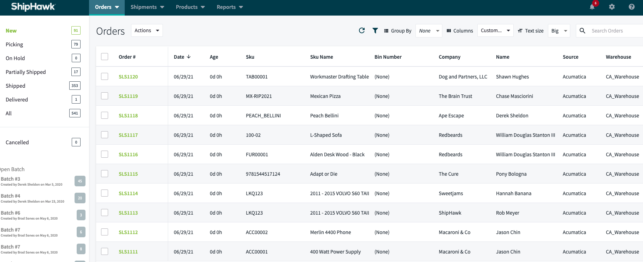The image size is (643, 262).
Task: Check the box for order SLS1113
Action: 105,212
